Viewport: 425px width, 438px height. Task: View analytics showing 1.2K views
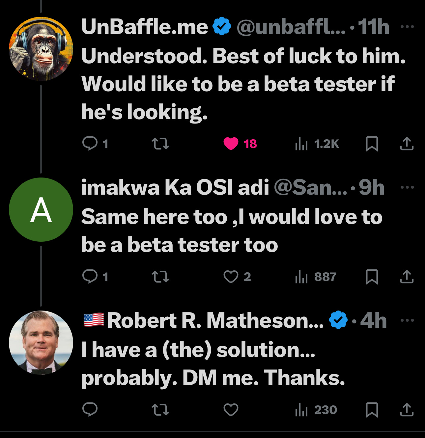(317, 144)
